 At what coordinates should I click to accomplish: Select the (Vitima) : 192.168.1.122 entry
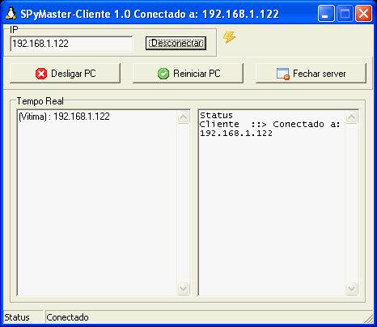pos(64,117)
